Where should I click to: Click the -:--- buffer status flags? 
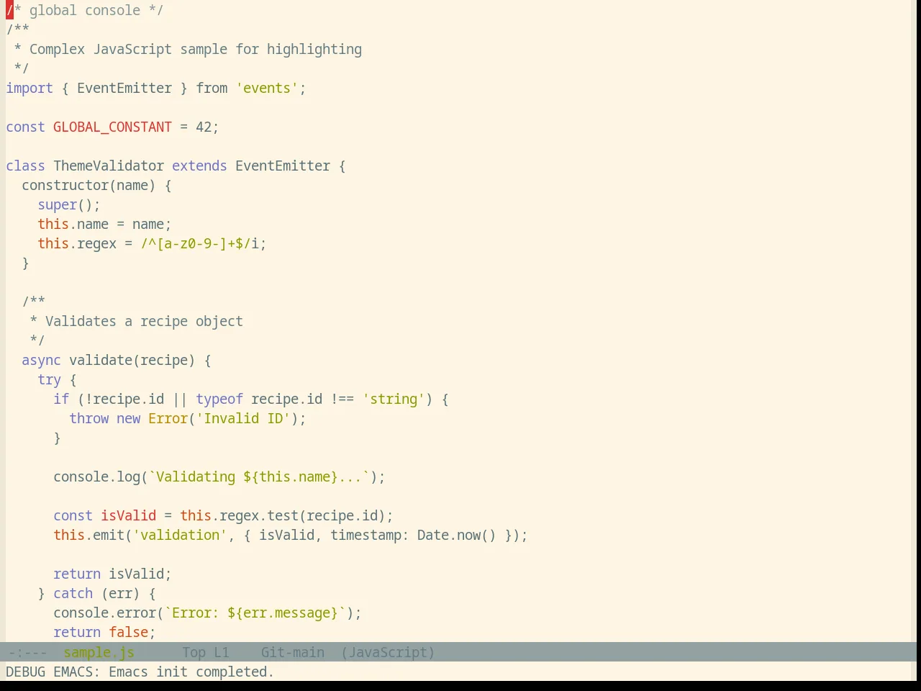point(27,652)
